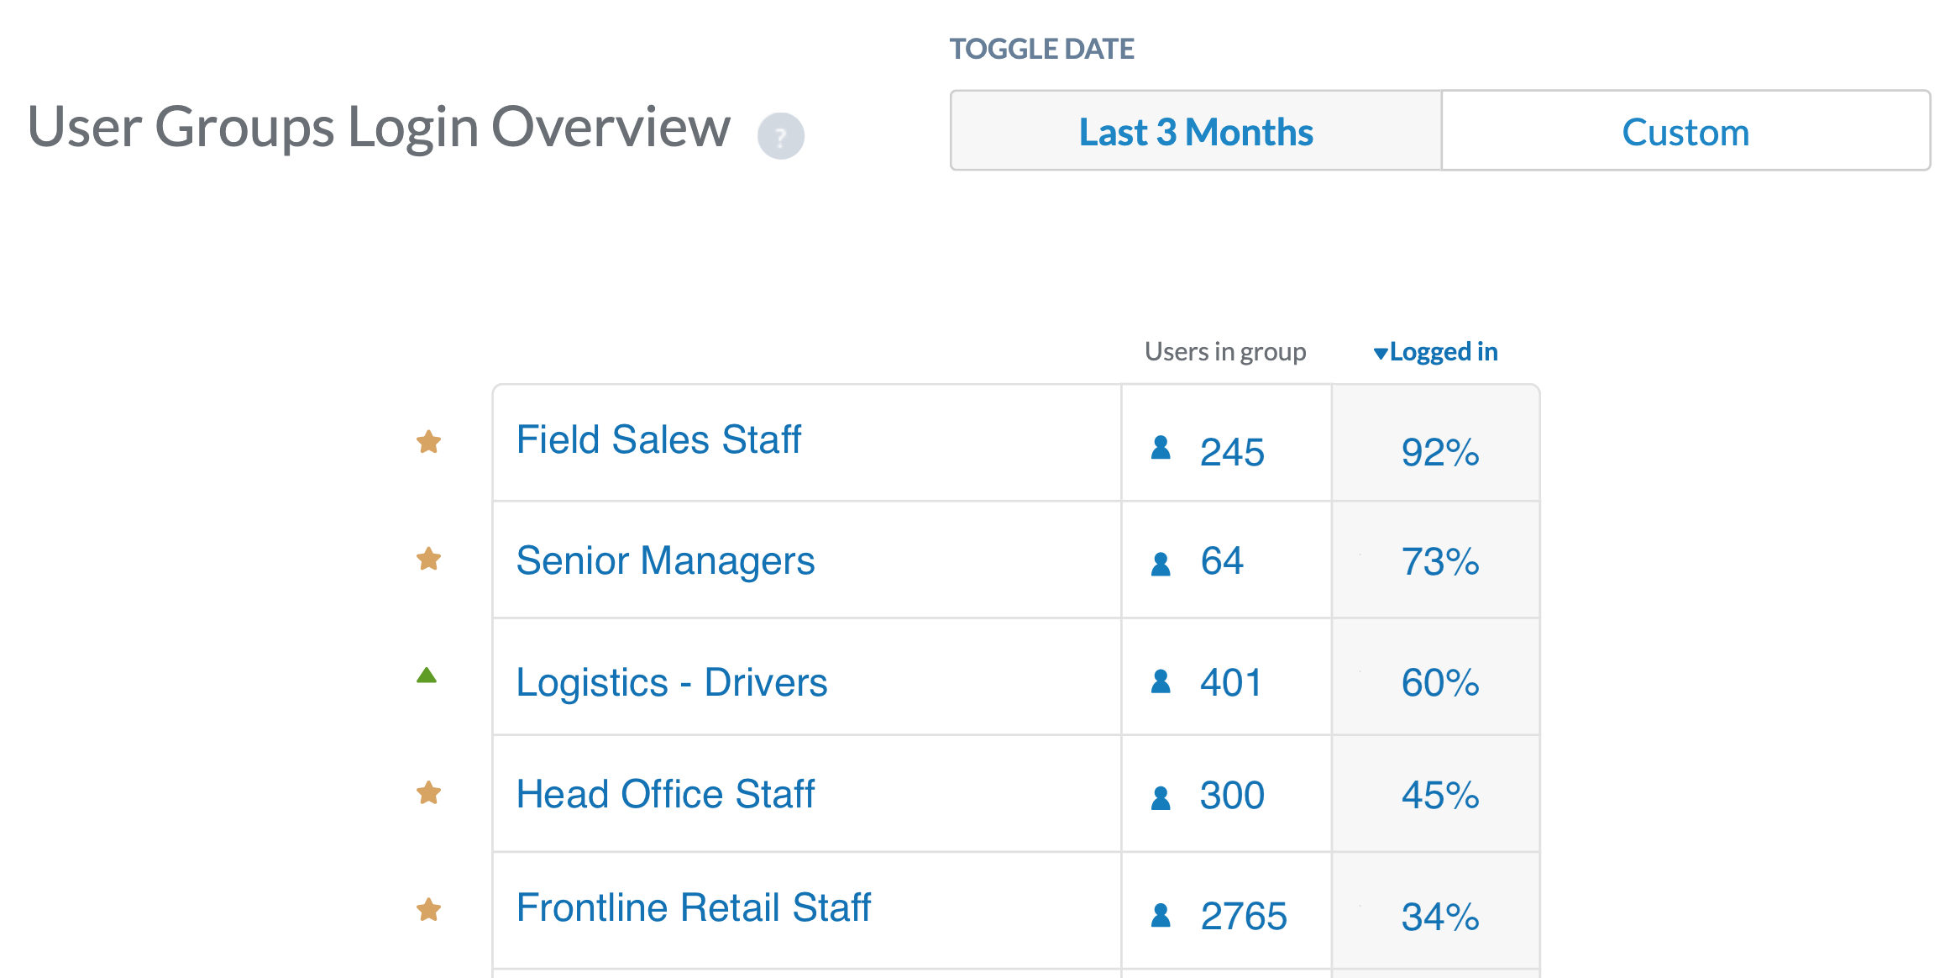Click the 60% logged in value
The image size is (1950, 978).
point(1440,683)
